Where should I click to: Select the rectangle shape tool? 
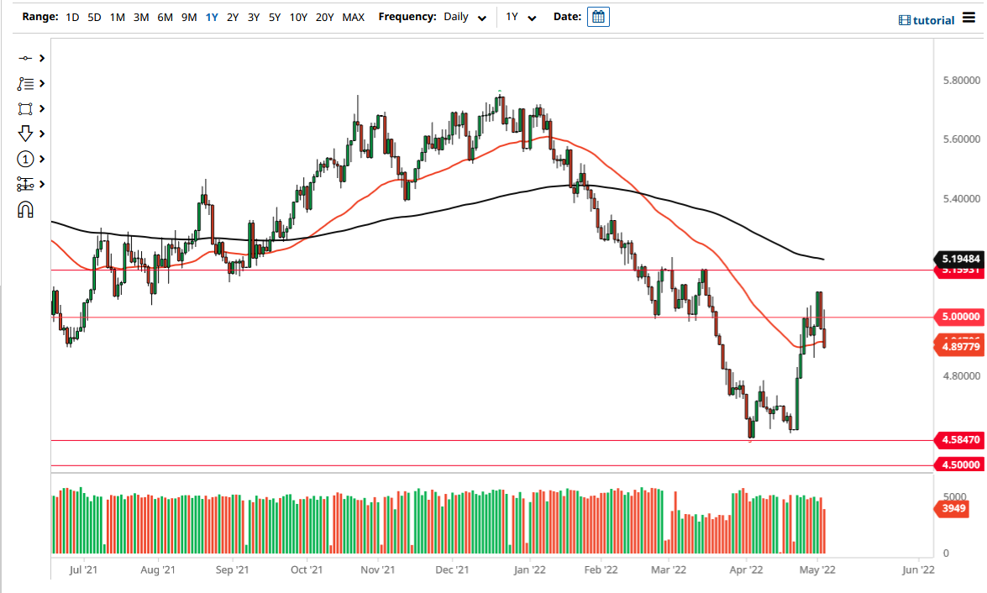pyautogui.click(x=25, y=108)
